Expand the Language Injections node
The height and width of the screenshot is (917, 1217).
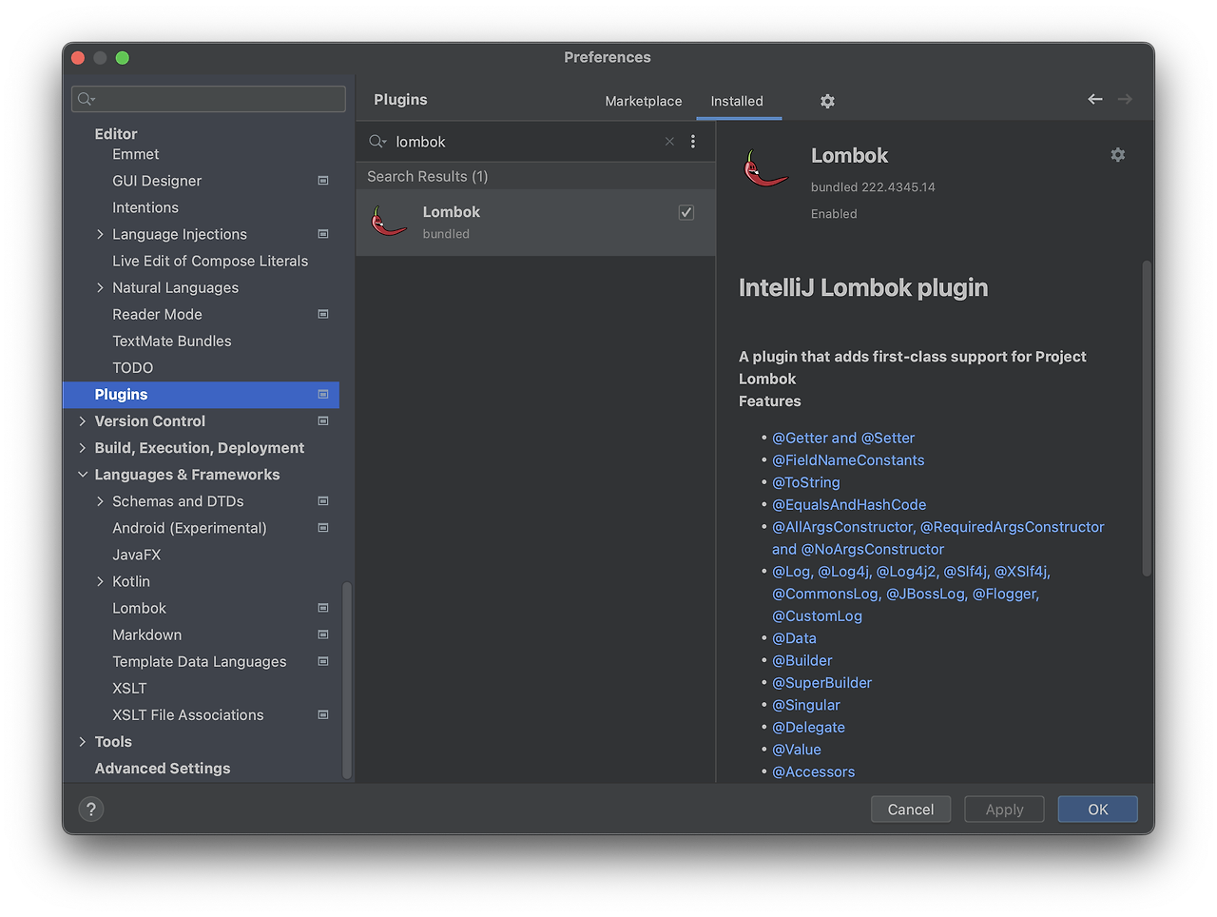point(100,234)
